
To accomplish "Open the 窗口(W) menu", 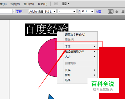I will [29, 4].
